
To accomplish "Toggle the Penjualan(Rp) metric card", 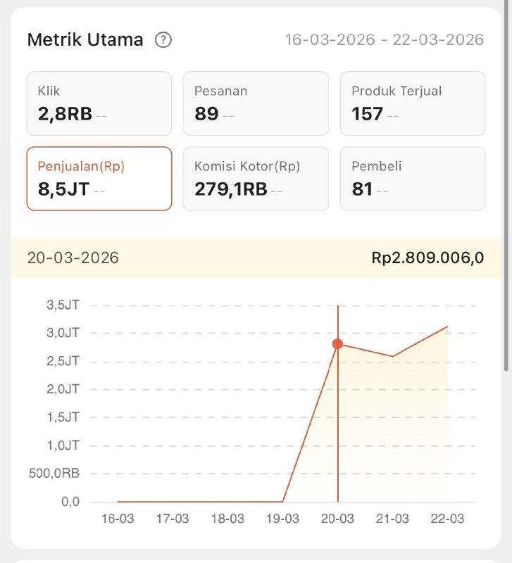I will coord(99,179).
